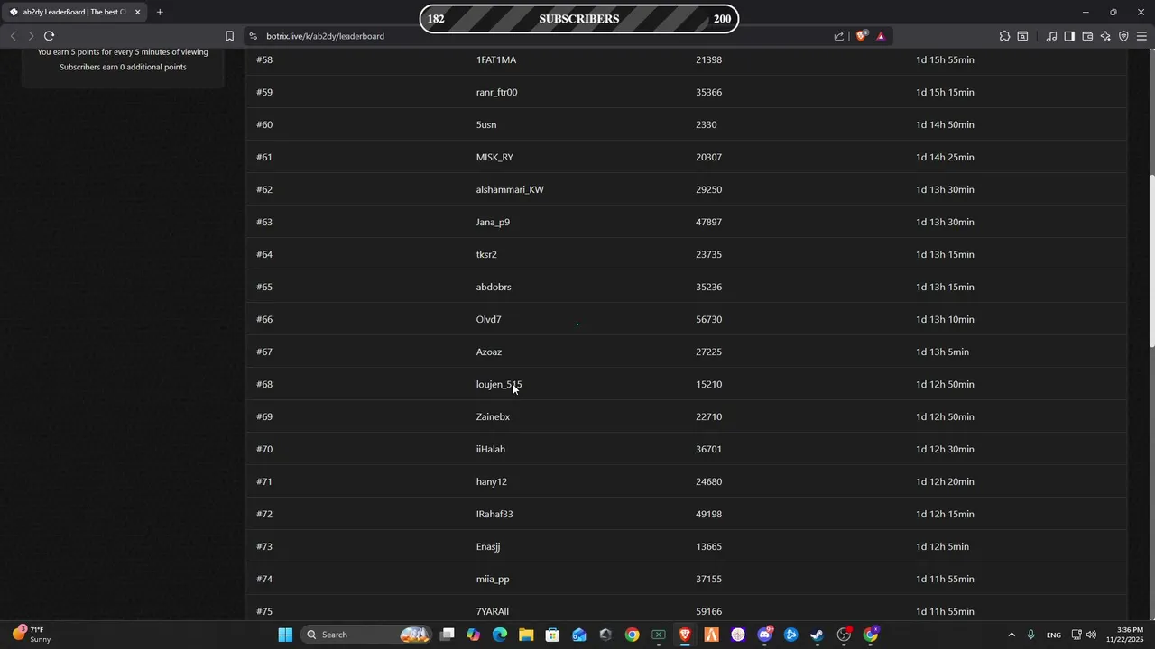
Task: Show hidden system tray icons
Action: coord(1012,635)
